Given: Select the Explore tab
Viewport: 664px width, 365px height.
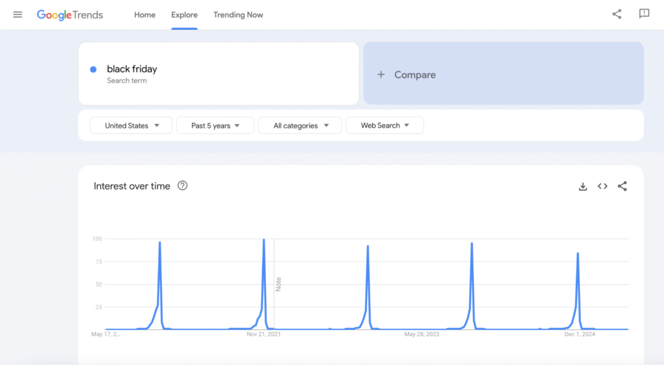Looking at the screenshot, I should pyautogui.click(x=184, y=15).
